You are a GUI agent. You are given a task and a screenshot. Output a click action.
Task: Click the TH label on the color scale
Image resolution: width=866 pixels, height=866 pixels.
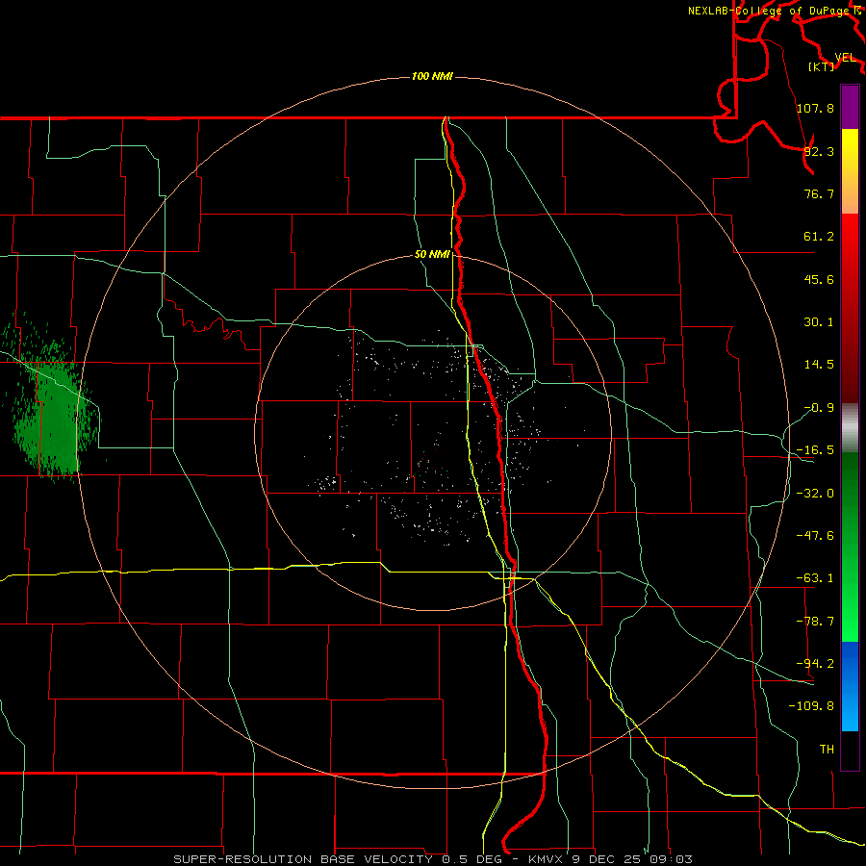click(827, 749)
